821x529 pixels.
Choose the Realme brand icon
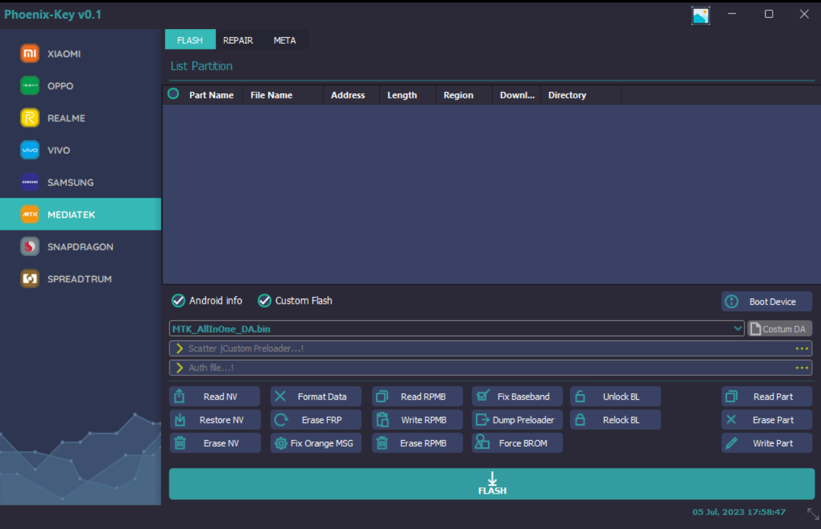coord(30,118)
